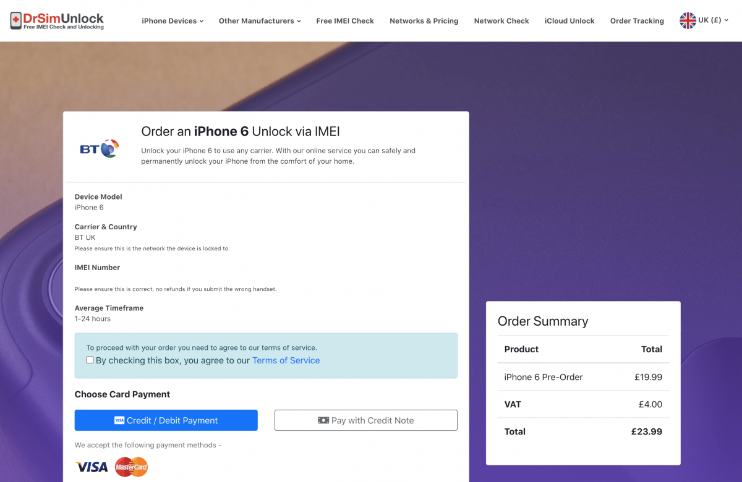Click the MasterCard payment logo
This screenshot has height=482, width=742.
click(131, 467)
